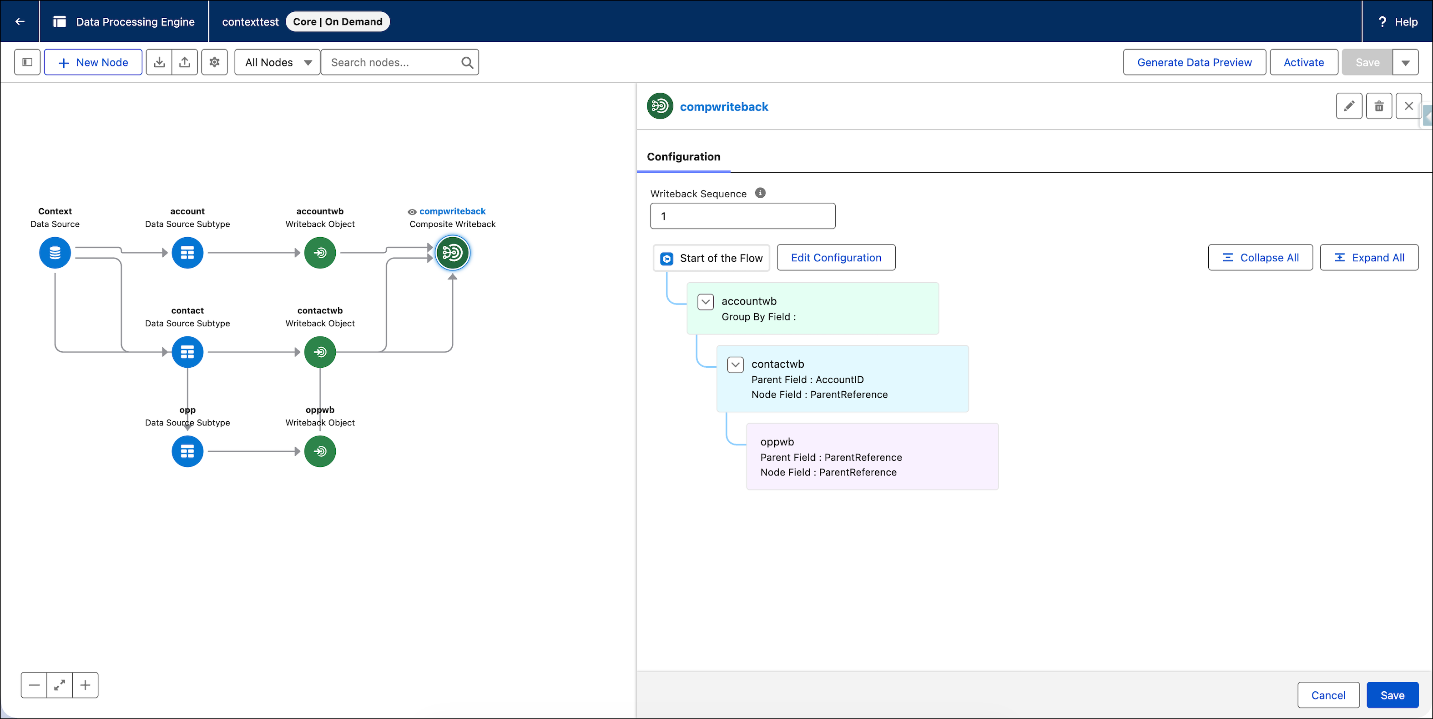Screen dimensions: 1433x719
Task: Collapse the contactwb tree node chevron
Action: pyautogui.click(x=736, y=364)
